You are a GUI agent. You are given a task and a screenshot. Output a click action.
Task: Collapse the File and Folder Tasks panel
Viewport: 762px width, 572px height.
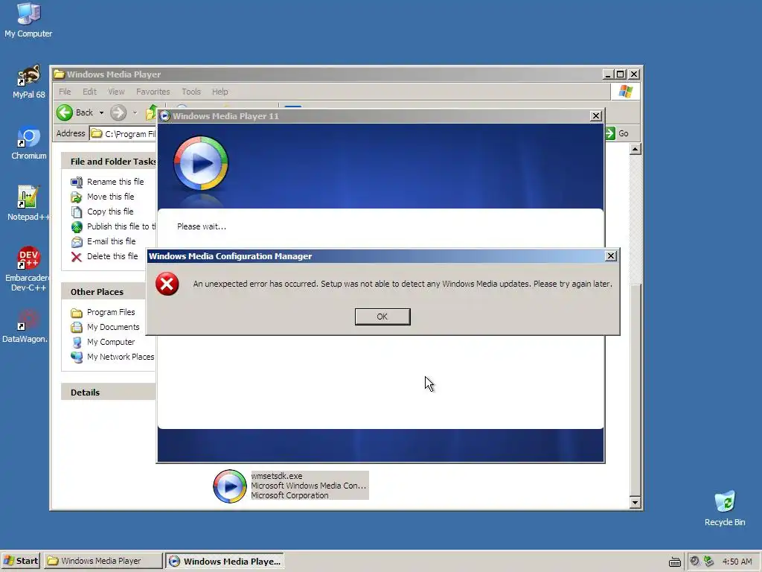109,162
